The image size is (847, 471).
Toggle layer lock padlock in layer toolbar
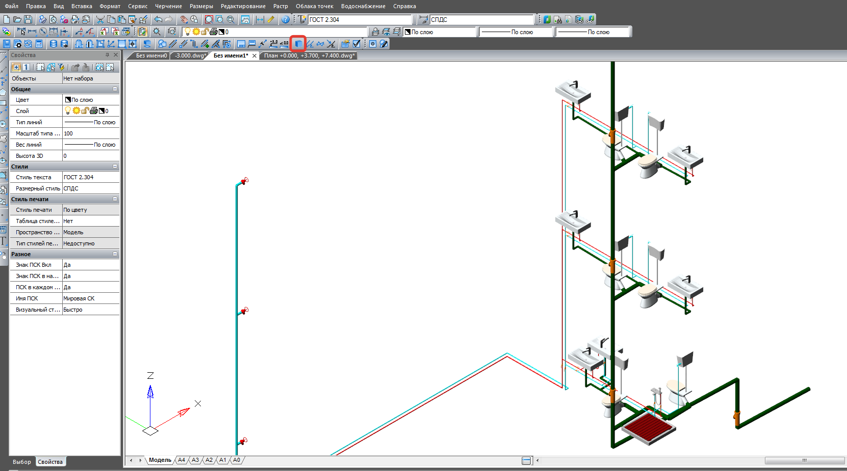pyautogui.click(x=204, y=32)
